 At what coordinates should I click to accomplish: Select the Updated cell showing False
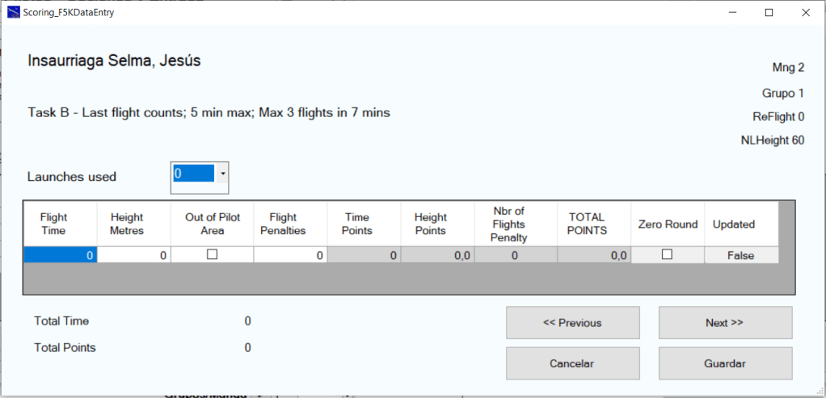click(740, 255)
